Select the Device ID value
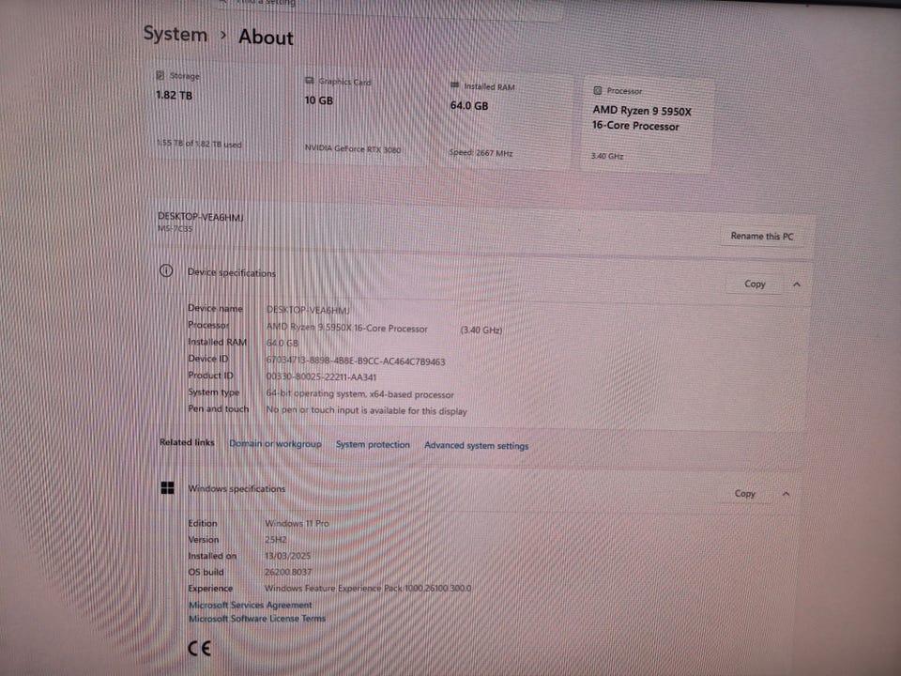The height and width of the screenshot is (676, 901). pos(356,361)
